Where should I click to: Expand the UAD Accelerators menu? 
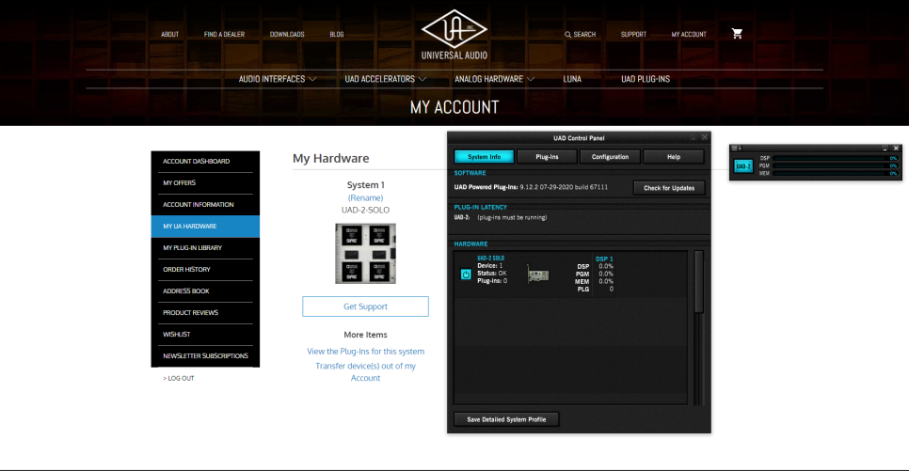(x=385, y=79)
